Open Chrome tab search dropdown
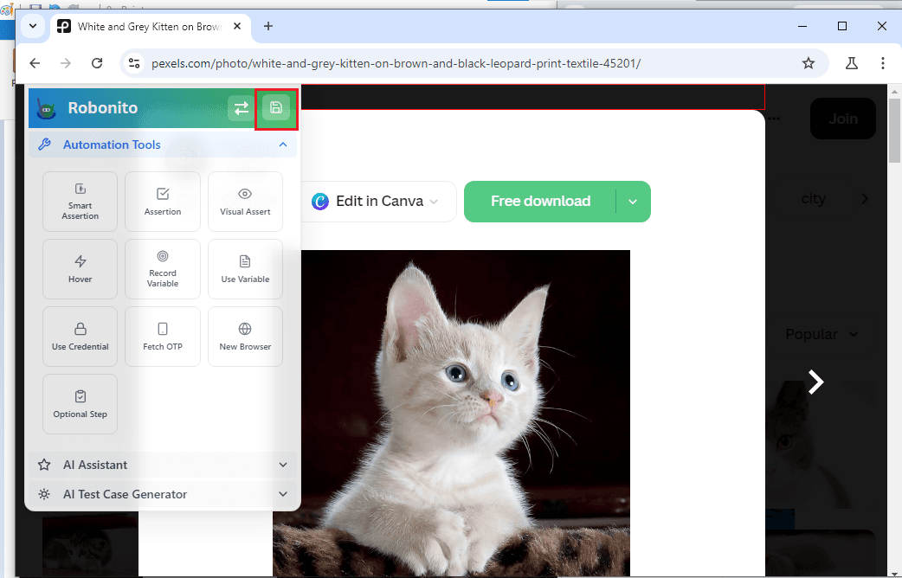Screen dimensions: 902x578 33,26
